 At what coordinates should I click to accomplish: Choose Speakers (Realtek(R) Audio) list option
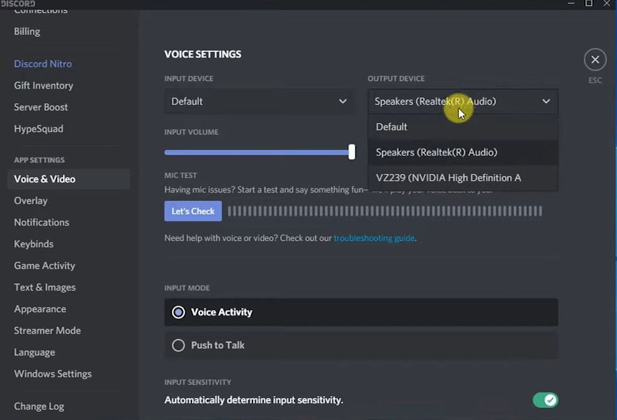pyautogui.click(x=463, y=152)
